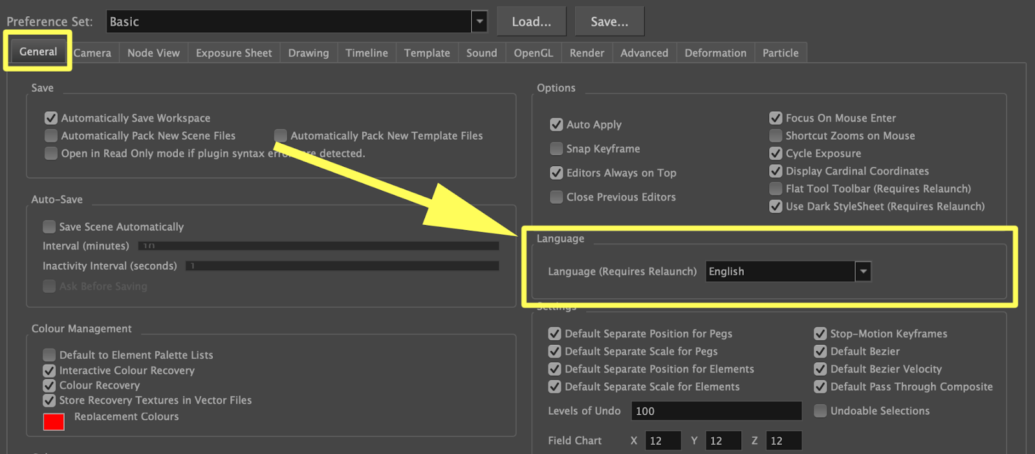The height and width of the screenshot is (454, 1035).
Task: Toggle the Snap Keyframe checkbox
Action: tap(556, 149)
